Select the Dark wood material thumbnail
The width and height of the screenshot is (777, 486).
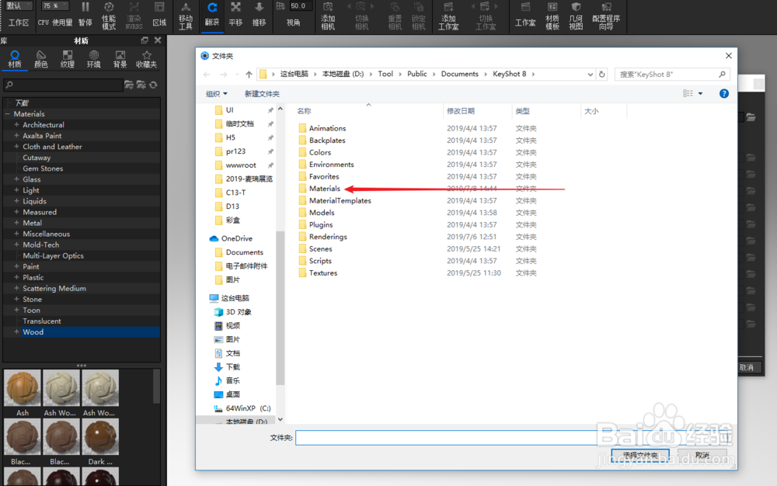(x=100, y=437)
